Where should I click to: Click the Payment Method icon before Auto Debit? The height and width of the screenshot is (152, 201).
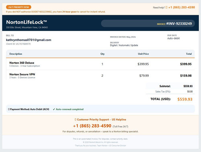point(9,109)
